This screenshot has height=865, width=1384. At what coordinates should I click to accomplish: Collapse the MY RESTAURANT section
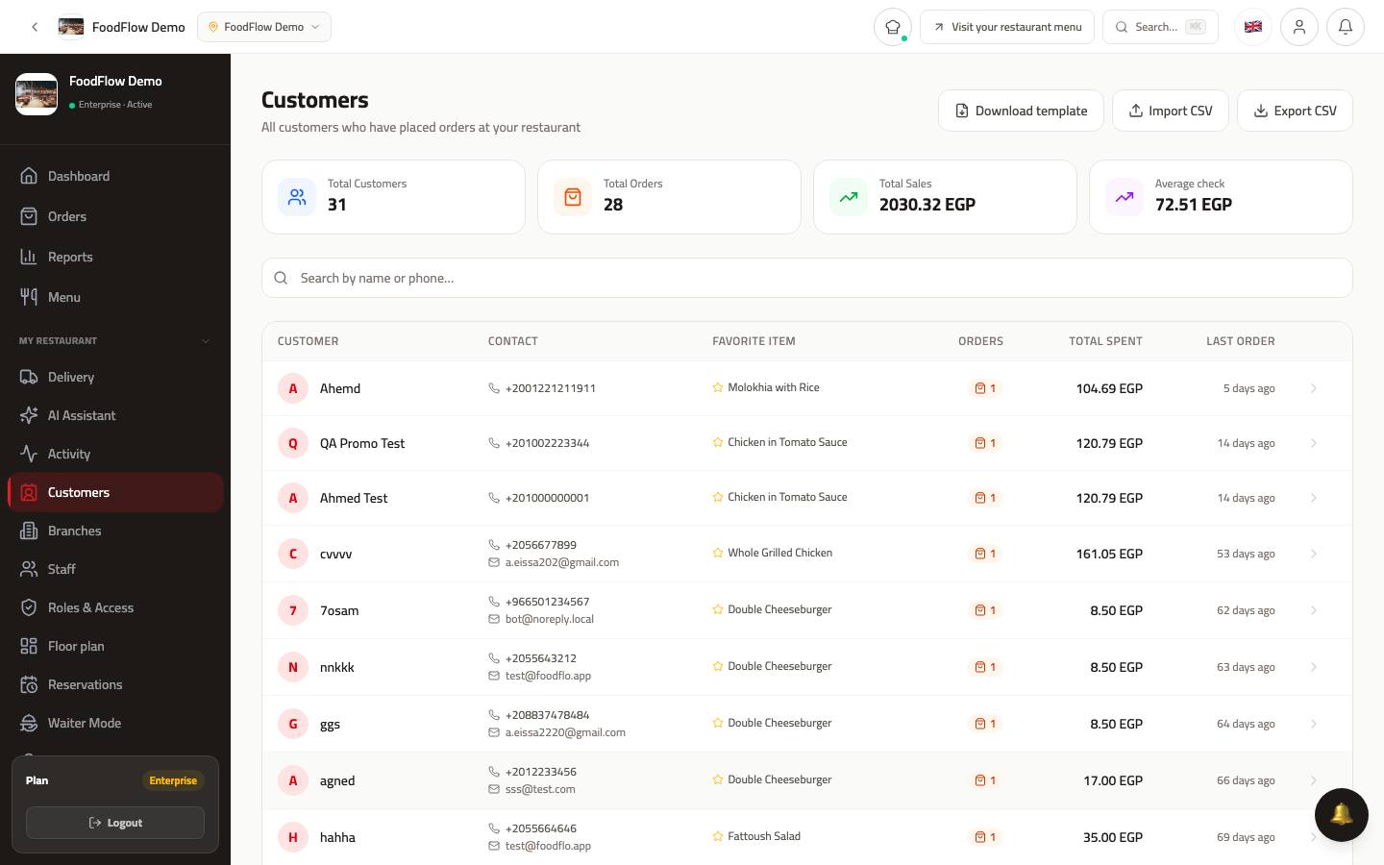[x=205, y=341]
